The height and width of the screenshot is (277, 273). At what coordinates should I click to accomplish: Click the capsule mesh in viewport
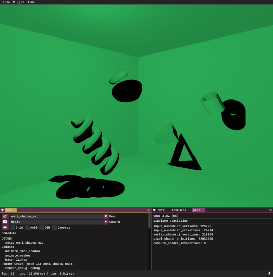point(118,77)
